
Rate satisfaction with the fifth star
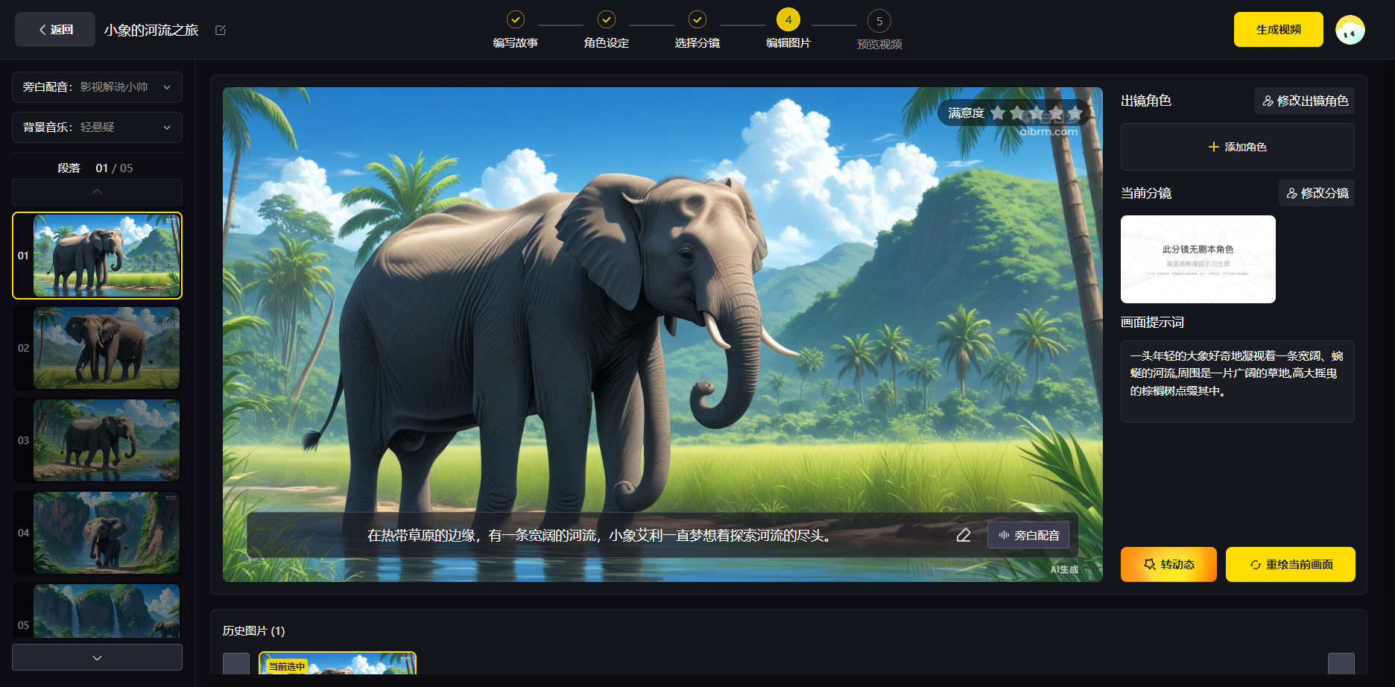(1075, 113)
